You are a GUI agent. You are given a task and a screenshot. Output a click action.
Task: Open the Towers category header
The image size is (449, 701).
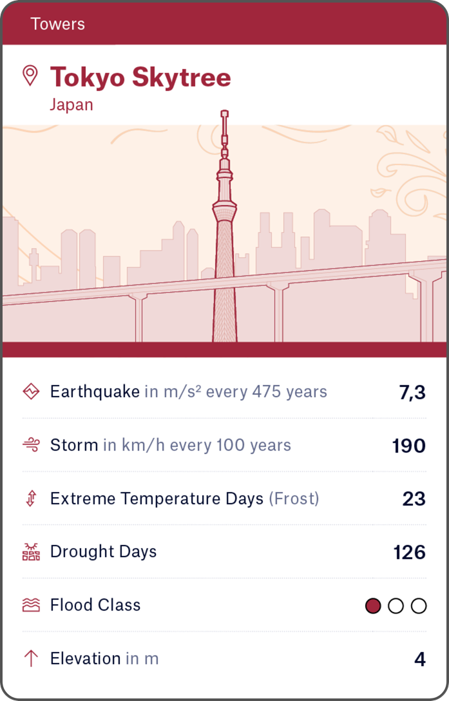click(x=57, y=25)
